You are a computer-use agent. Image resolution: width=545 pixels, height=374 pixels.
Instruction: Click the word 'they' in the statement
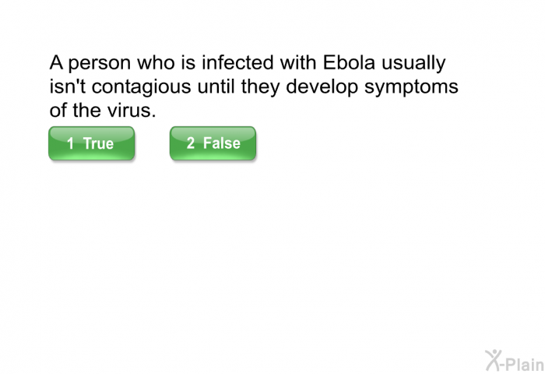pos(260,87)
